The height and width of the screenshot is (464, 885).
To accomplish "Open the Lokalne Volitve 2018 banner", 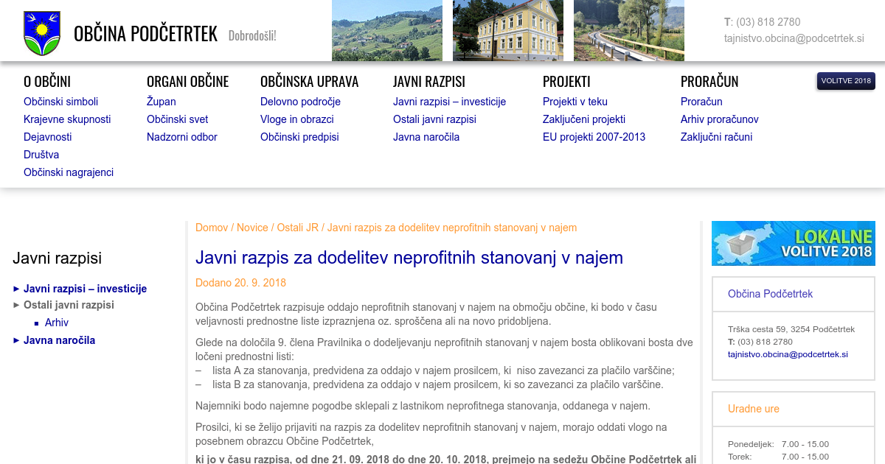I will (x=793, y=243).
